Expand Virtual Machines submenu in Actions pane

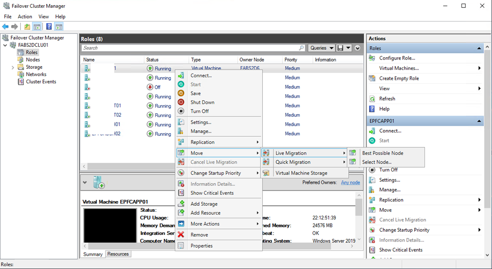click(x=480, y=68)
